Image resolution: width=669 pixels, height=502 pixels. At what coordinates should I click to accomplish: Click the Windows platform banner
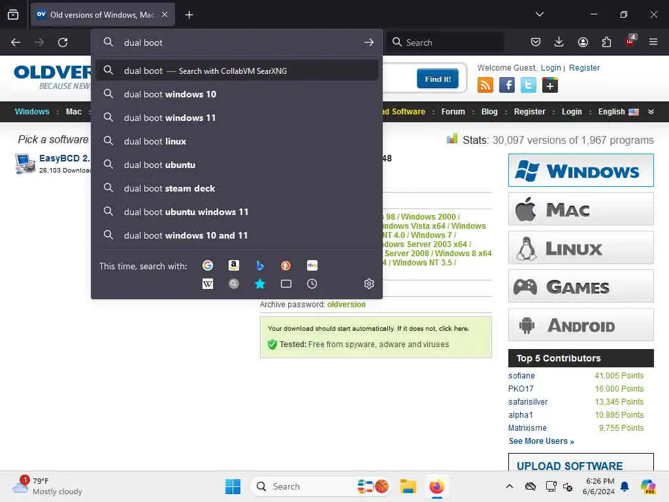click(x=581, y=171)
